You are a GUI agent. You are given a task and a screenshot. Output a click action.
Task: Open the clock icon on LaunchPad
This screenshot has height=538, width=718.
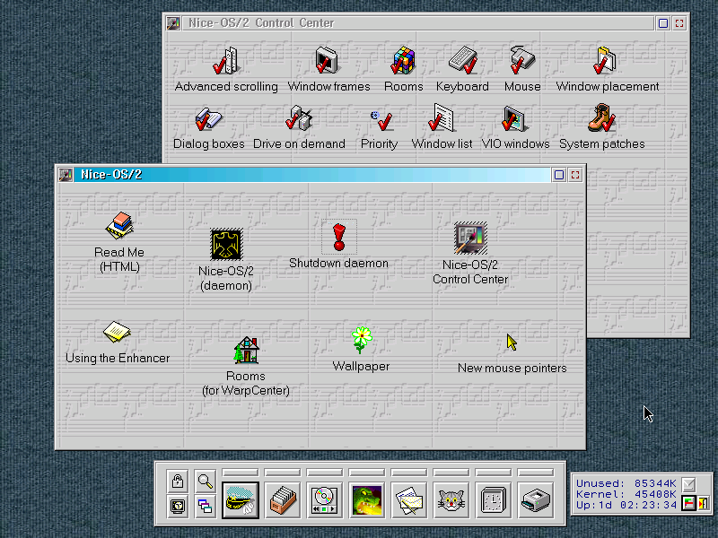[x=493, y=500]
